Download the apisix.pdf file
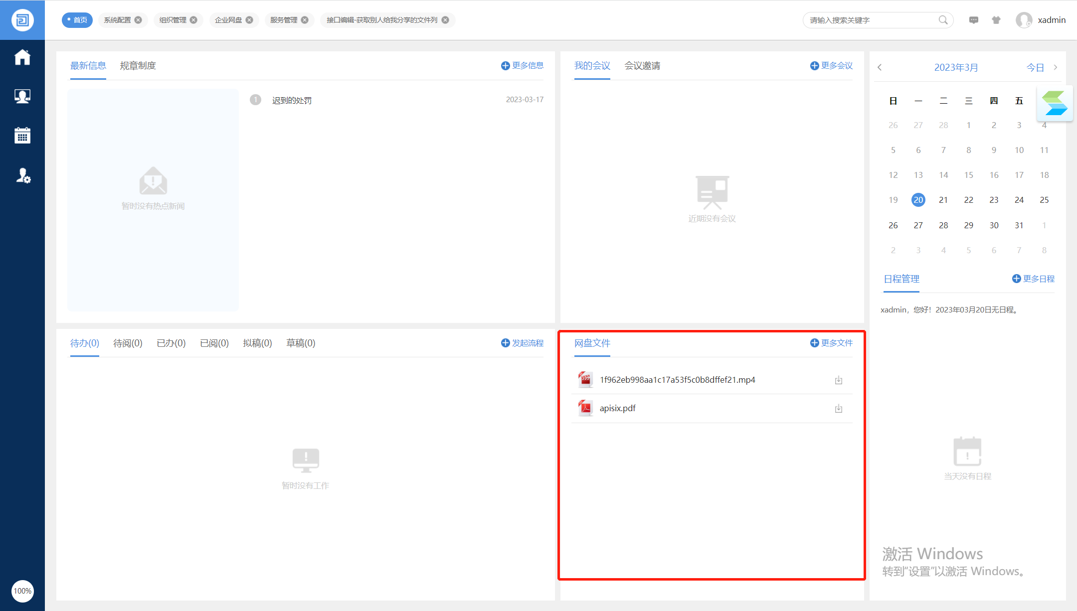This screenshot has width=1077, height=611. coord(839,409)
